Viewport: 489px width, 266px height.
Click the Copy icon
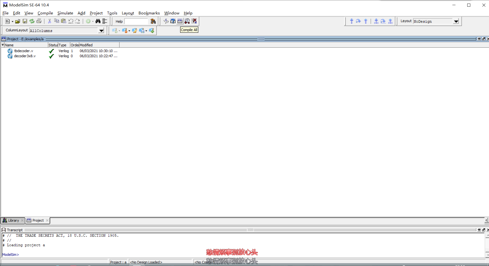(57, 21)
